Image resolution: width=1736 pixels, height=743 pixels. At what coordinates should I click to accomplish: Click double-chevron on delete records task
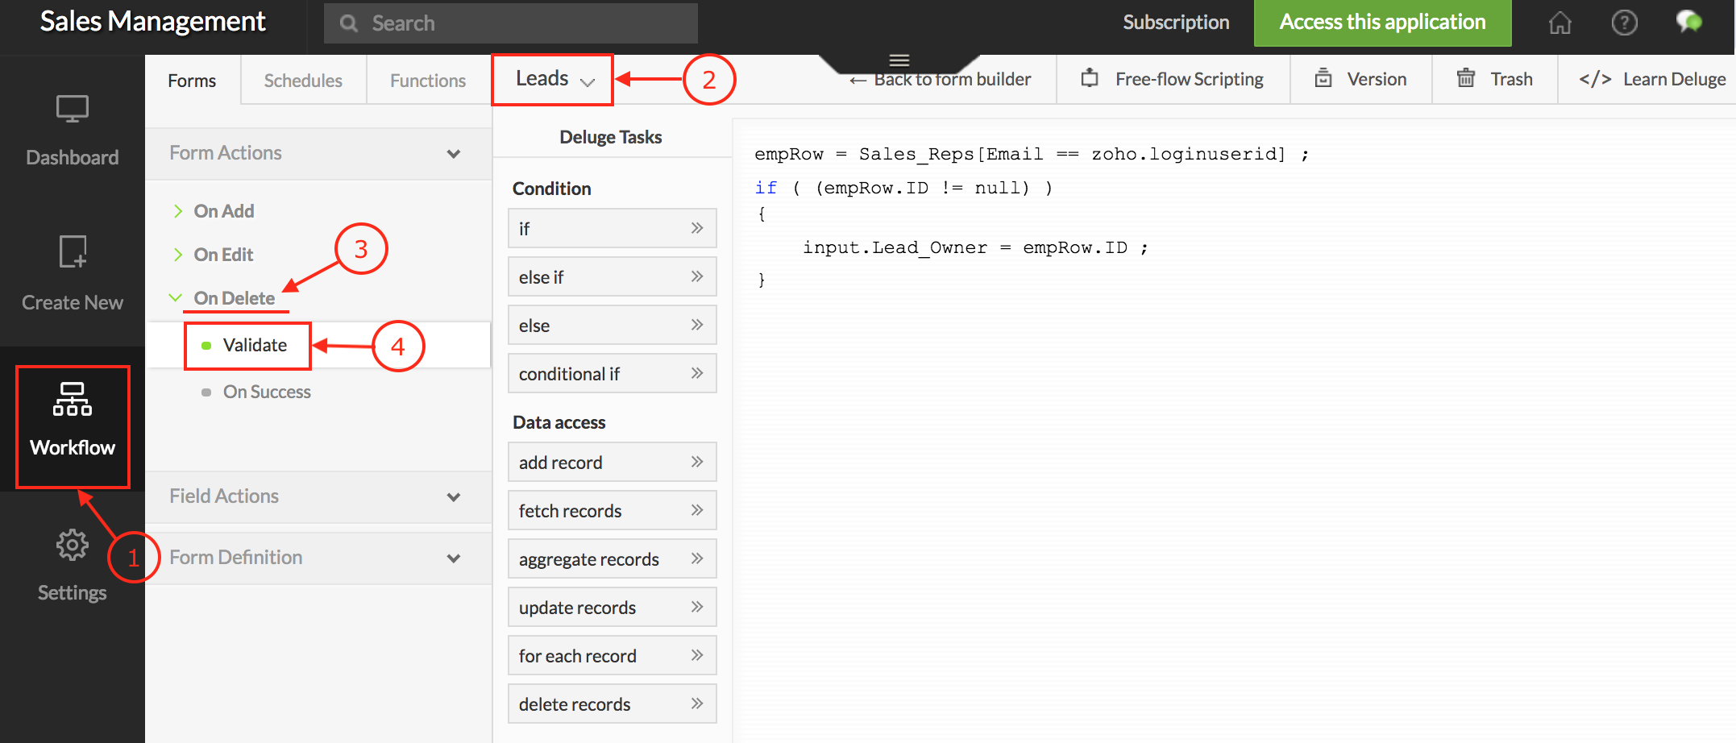(697, 704)
